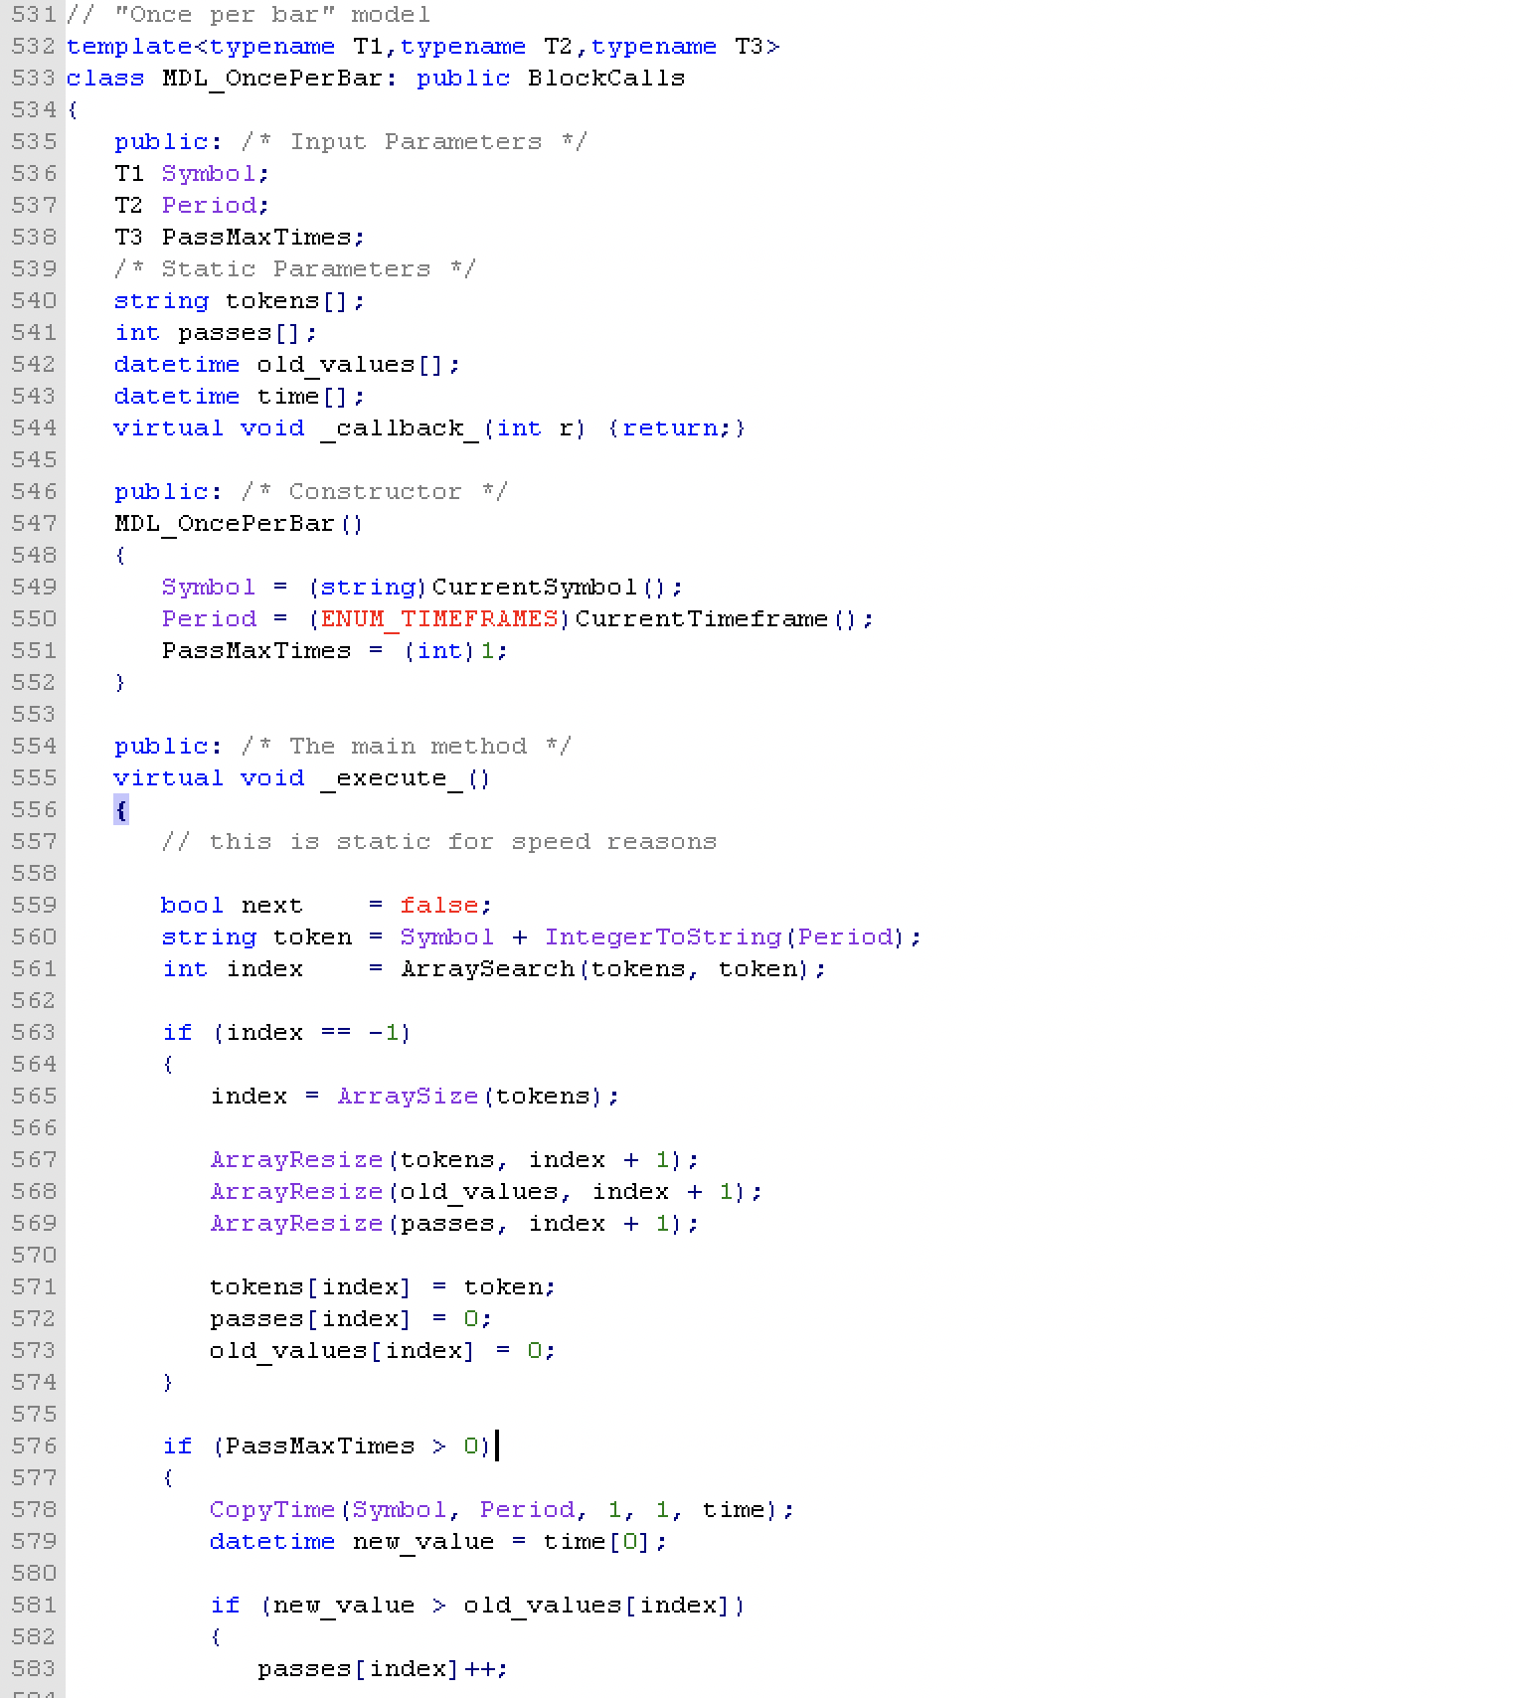Click '_execute_()' method name
Screen dimensions: 1513x1698
[x=406, y=778]
